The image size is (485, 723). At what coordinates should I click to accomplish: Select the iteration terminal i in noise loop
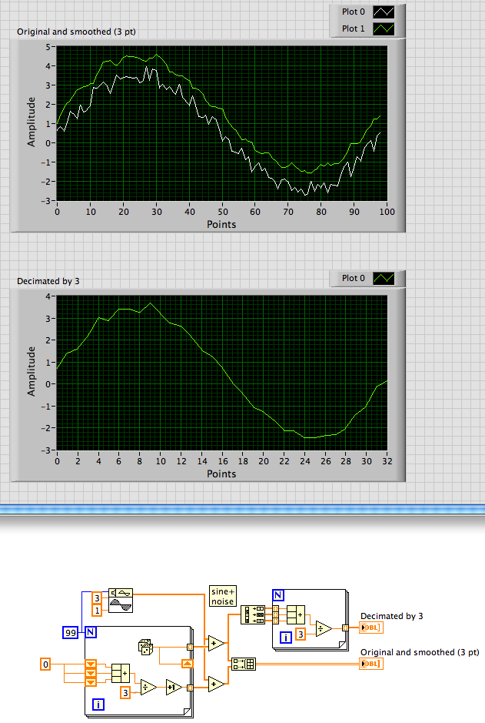pyautogui.click(x=98, y=704)
